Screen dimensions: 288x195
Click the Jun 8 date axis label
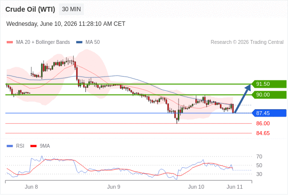(31, 187)
